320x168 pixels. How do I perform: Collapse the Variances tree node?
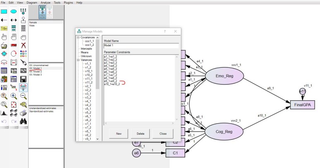[x=78, y=60]
